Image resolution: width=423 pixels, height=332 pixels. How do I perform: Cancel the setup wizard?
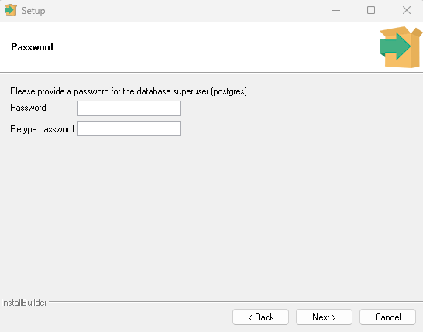coord(387,317)
